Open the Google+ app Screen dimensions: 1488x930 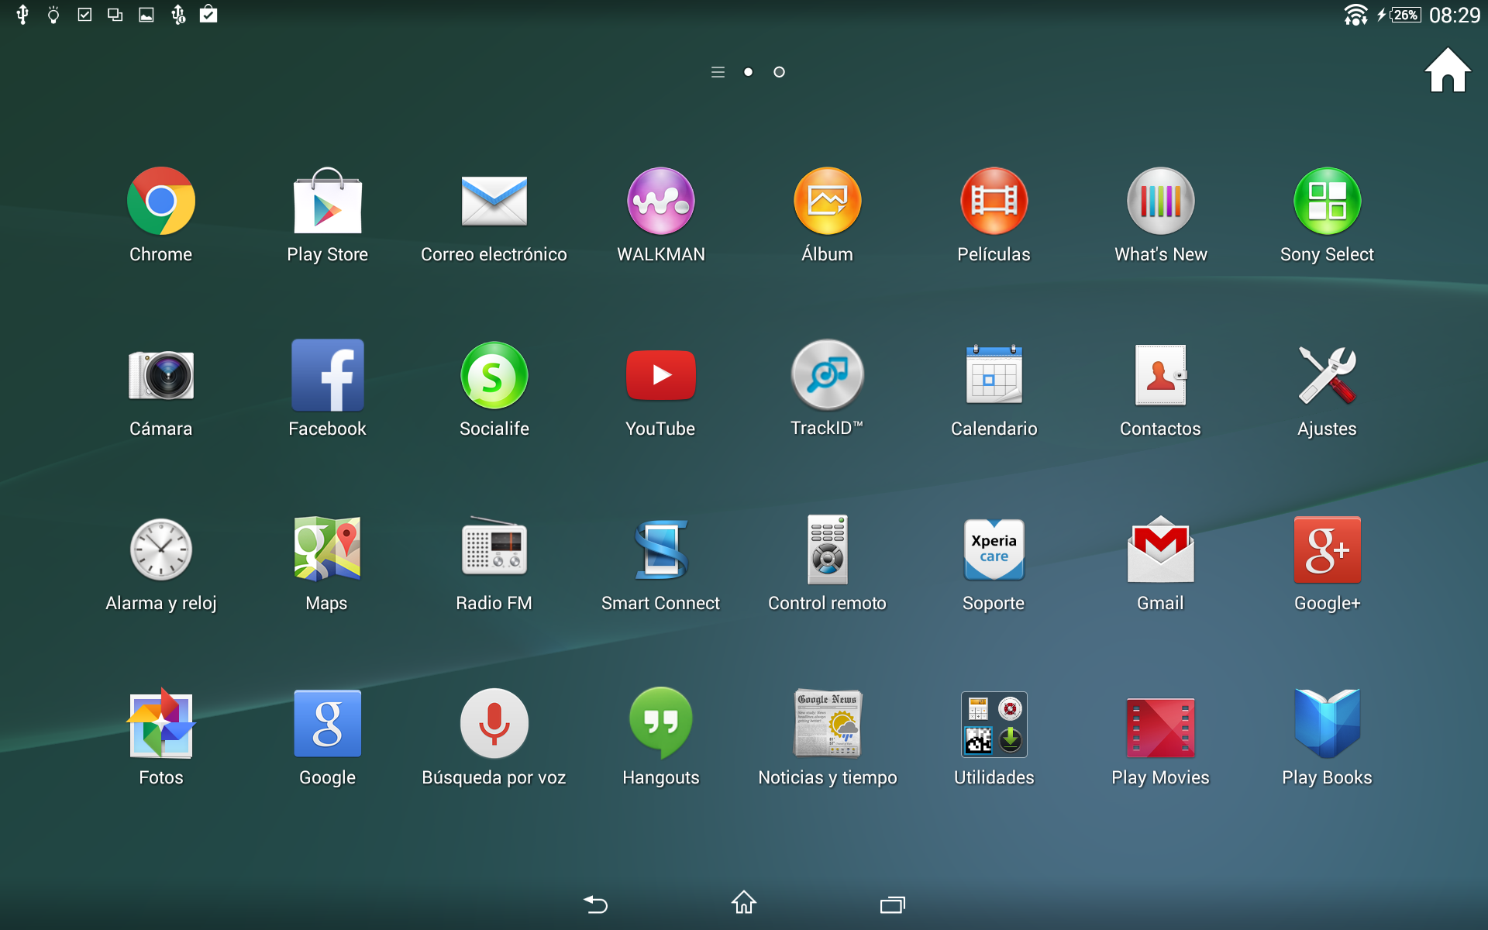tap(1327, 549)
